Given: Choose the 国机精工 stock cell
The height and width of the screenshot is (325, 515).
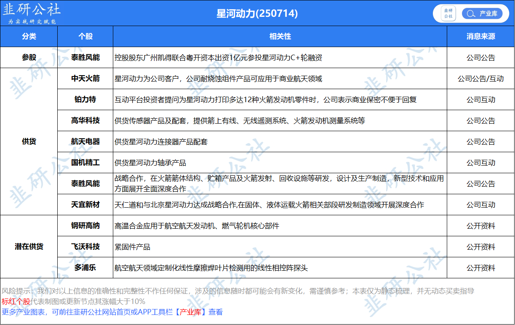Looking at the screenshot, I should tap(85, 163).
